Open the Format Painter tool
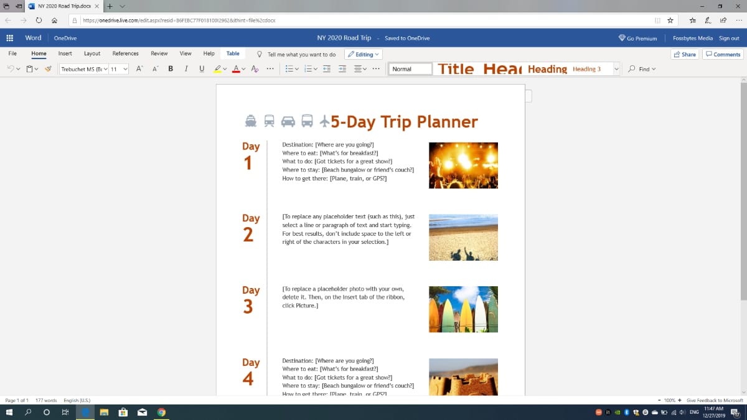This screenshot has width=747, height=420. pyautogui.click(x=48, y=68)
